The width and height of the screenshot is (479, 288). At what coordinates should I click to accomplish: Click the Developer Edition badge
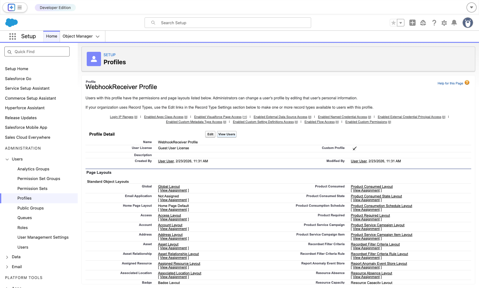[x=55, y=7]
